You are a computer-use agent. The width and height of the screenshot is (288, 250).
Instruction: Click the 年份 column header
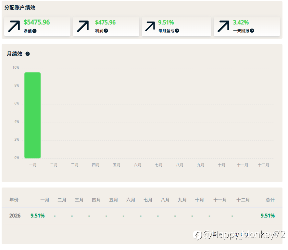pos(14,200)
